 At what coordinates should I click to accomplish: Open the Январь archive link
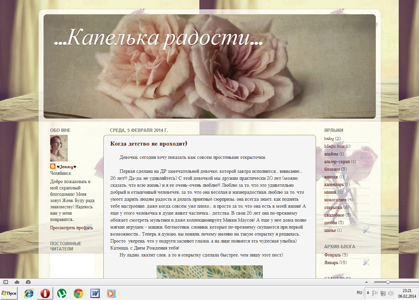(x=331, y=262)
